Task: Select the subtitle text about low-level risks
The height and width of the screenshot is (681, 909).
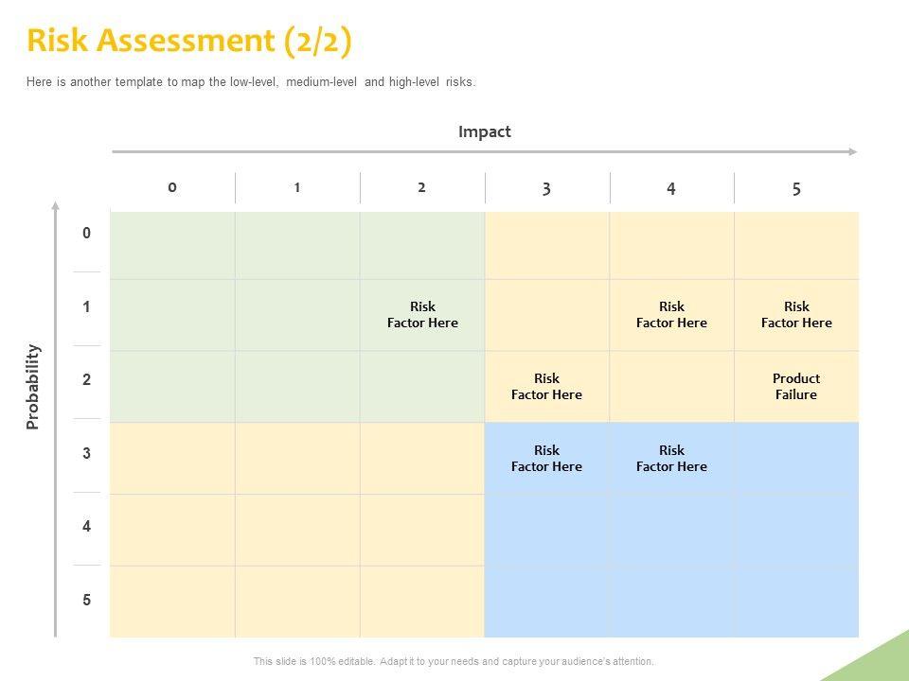Action: coord(251,82)
